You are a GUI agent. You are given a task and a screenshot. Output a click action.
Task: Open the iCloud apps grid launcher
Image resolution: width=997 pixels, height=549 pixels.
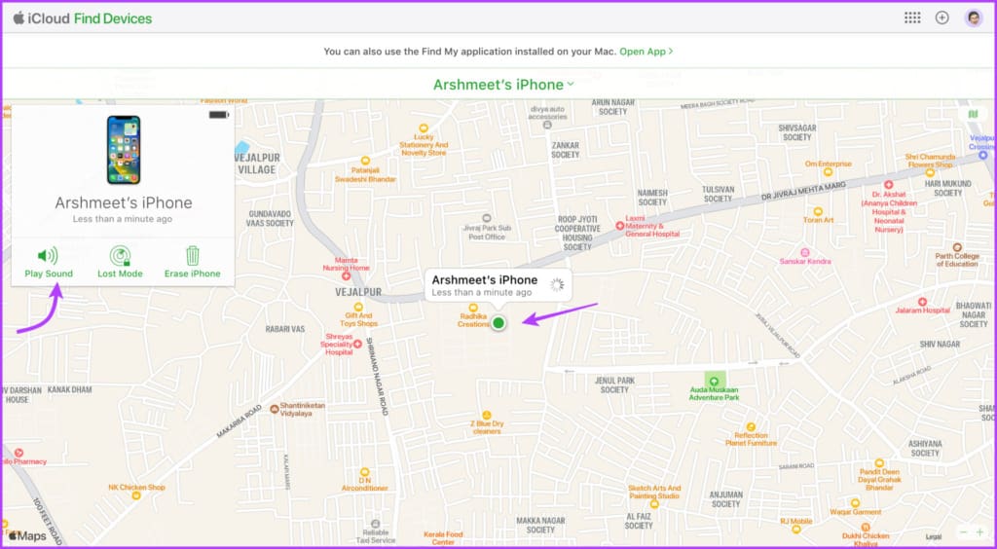point(912,18)
